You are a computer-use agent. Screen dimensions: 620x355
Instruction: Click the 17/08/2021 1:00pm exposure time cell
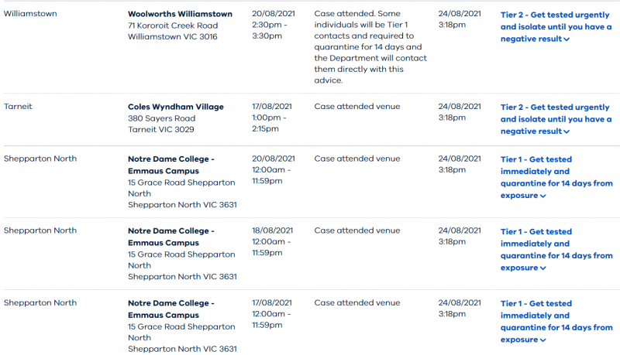pyautogui.click(x=272, y=118)
